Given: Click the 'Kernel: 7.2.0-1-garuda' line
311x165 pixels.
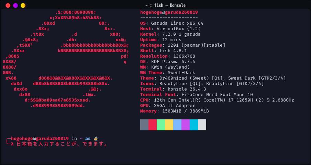Looking at the screenshot, I should tap(170, 34).
